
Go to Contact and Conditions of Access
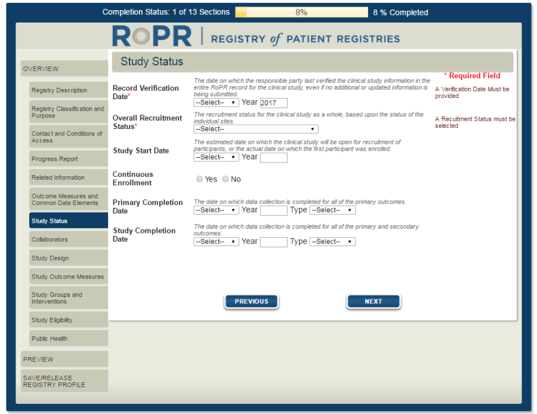[x=69, y=137]
